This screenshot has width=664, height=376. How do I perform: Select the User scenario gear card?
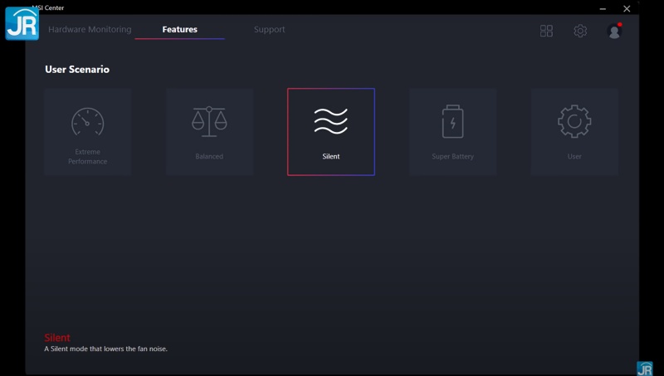pos(574,132)
